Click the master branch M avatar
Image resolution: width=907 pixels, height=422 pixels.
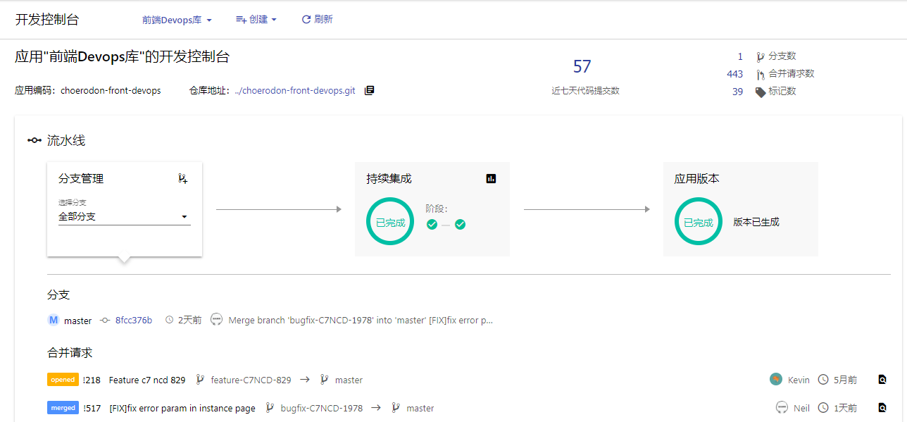tap(54, 320)
